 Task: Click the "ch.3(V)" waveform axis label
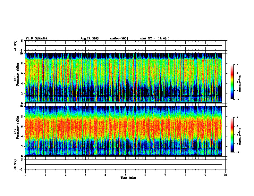(x=15, y=164)
